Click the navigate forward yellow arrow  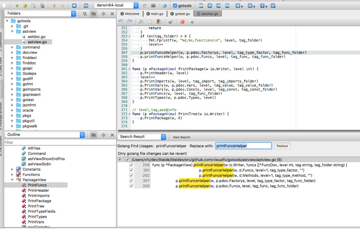[x=62, y=6]
